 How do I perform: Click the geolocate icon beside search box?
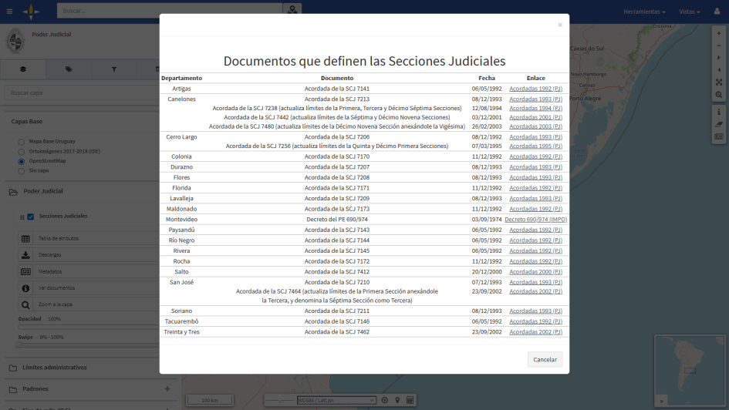(x=292, y=10)
